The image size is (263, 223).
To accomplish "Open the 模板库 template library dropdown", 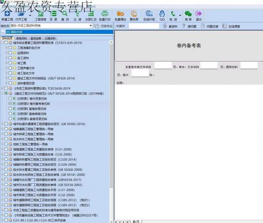I will click(x=91, y=26).
